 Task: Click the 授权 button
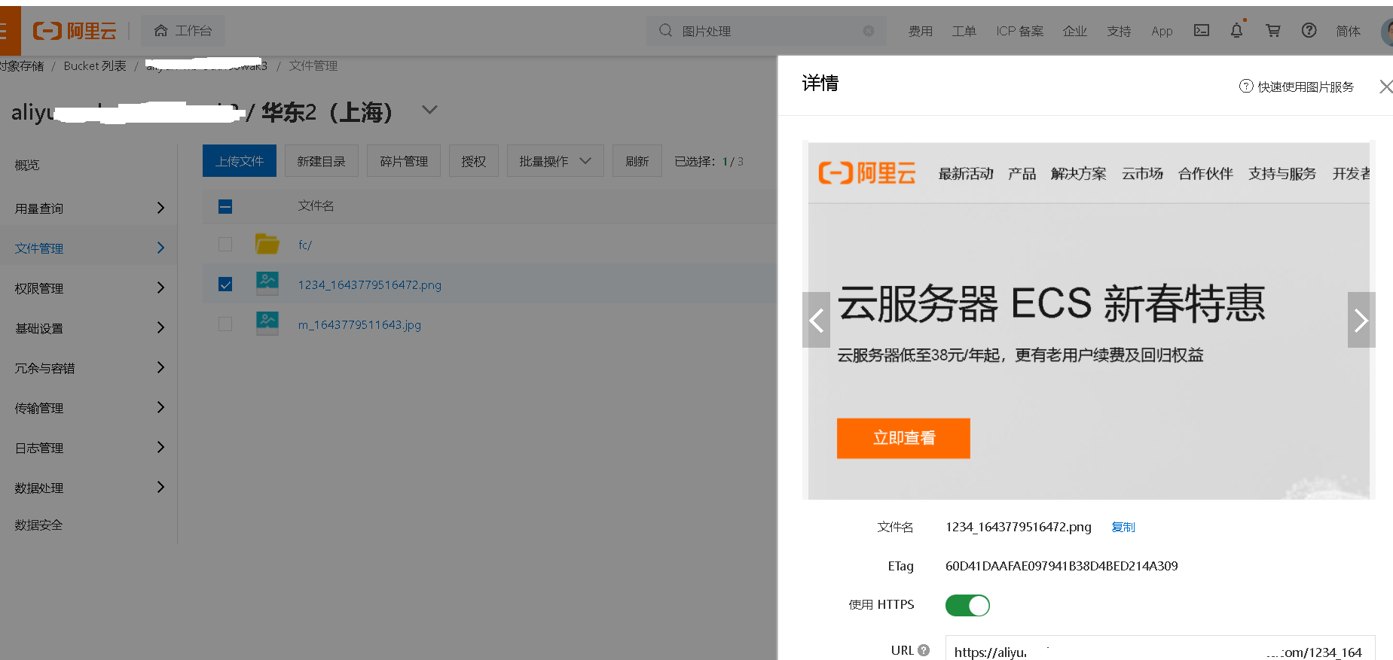click(x=474, y=161)
